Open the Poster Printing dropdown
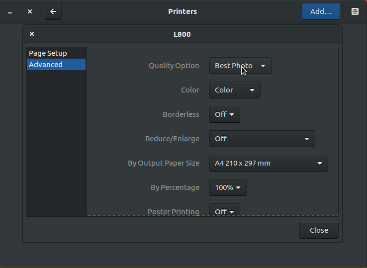 [x=225, y=210]
